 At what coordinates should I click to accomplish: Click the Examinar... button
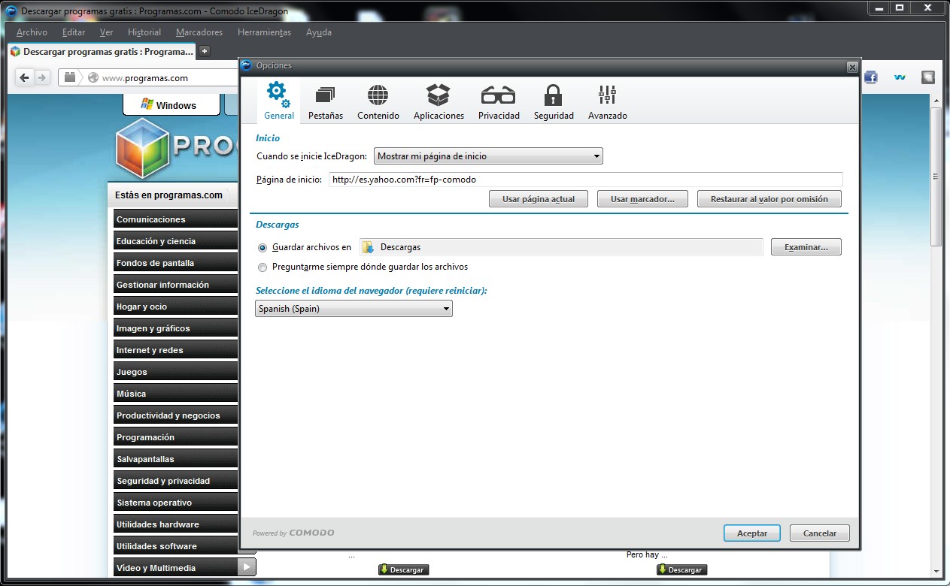(x=806, y=247)
